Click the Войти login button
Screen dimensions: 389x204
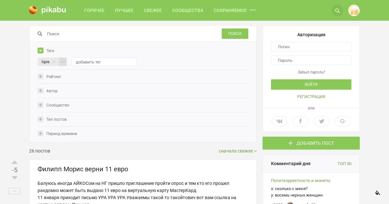click(x=311, y=85)
